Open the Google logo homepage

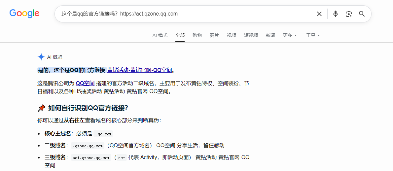[x=24, y=14]
